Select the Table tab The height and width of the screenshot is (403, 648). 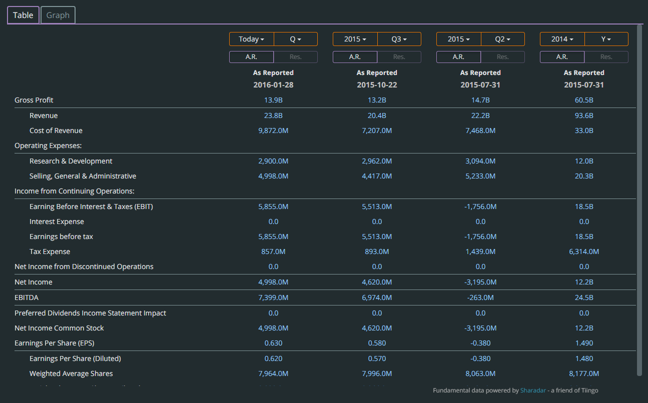23,15
